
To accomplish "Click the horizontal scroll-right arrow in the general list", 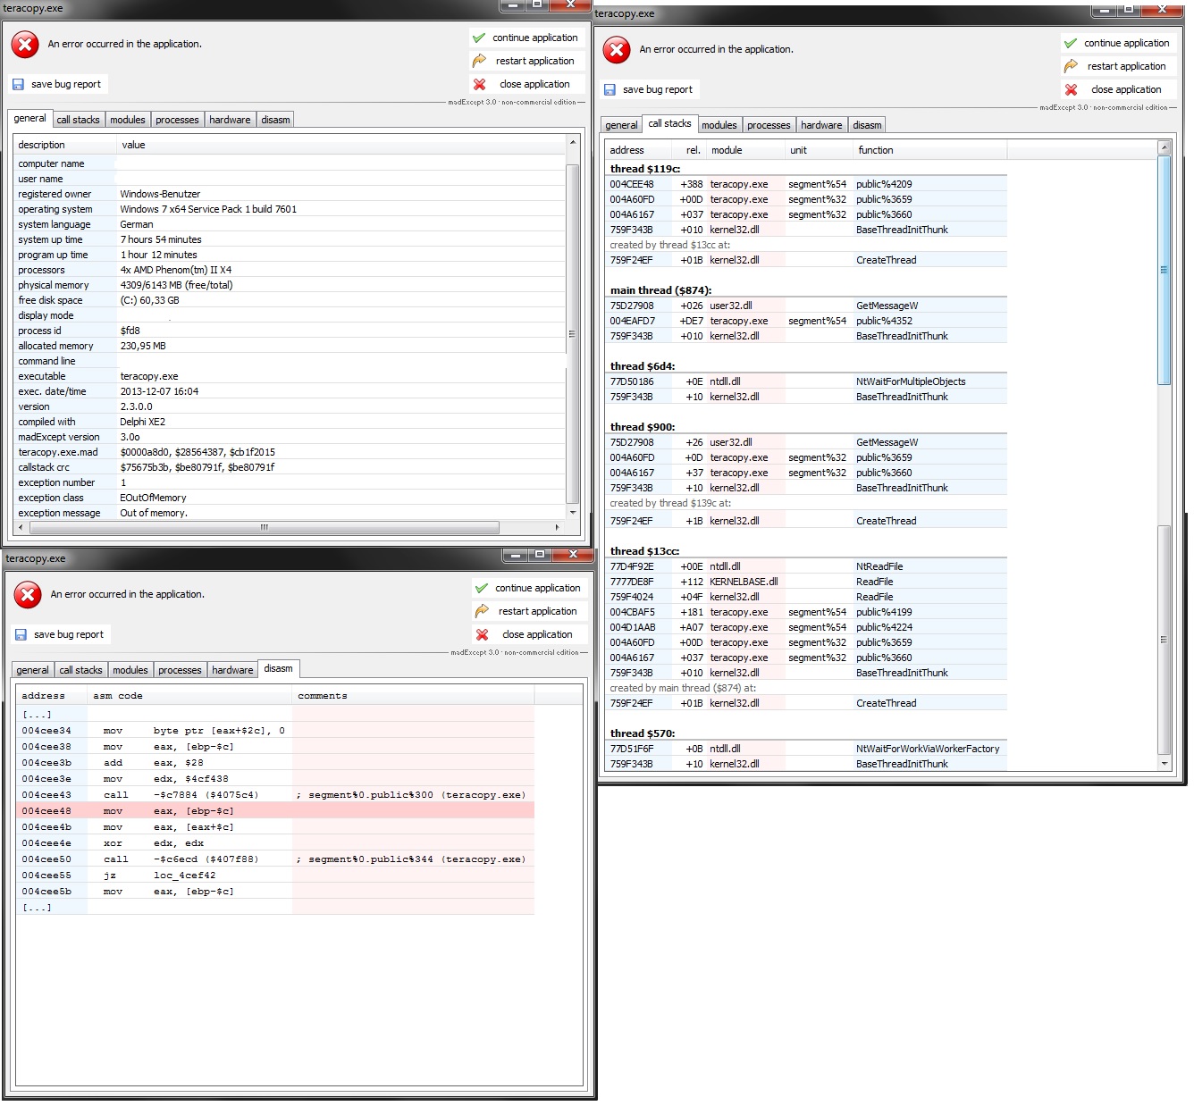I will coord(558,528).
